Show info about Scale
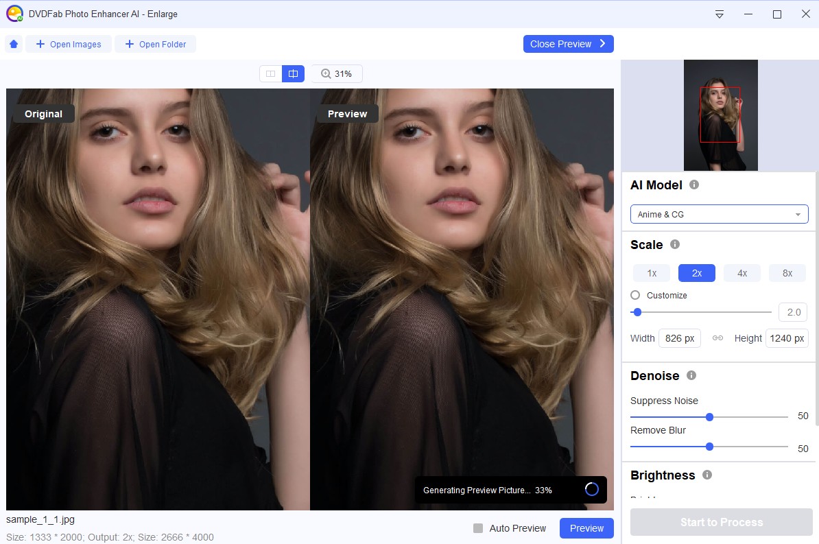Image resolution: width=819 pixels, height=544 pixels. pyautogui.click(x=675, y=244)
